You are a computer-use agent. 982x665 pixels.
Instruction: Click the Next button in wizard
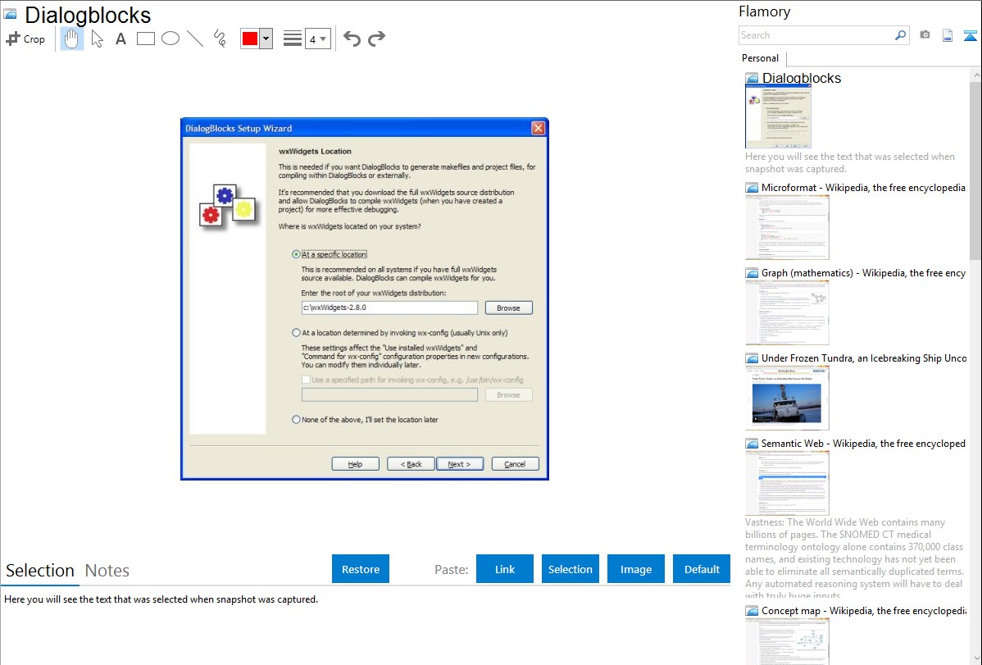tap(460, 464)
